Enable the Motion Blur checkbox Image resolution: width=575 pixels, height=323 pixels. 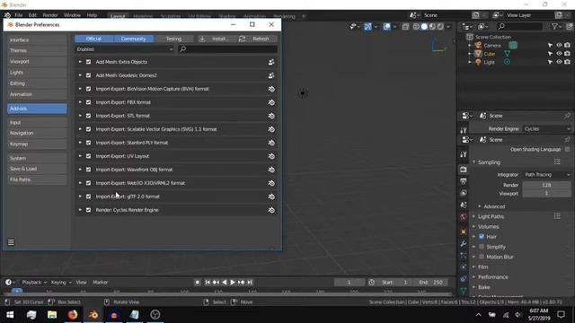(482, 257)
